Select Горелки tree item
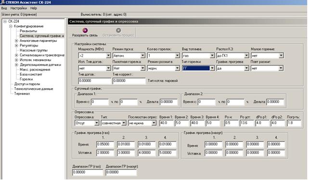 coord(26,79)
